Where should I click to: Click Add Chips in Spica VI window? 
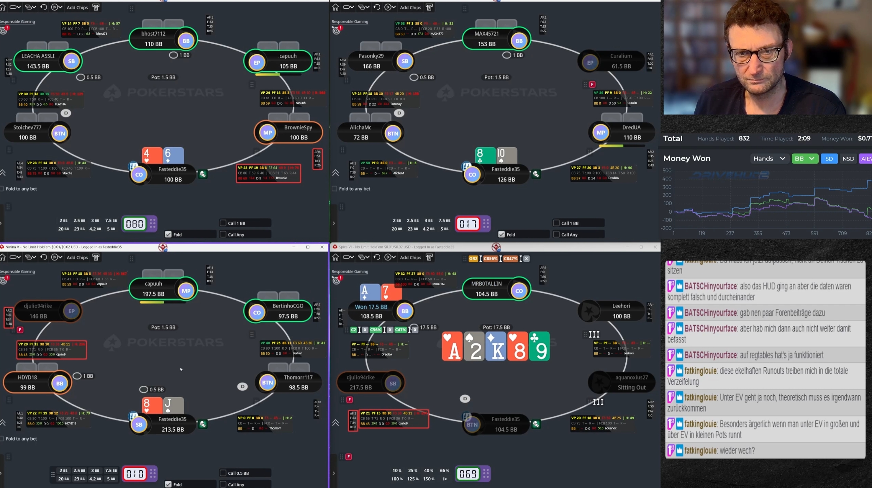410,257
